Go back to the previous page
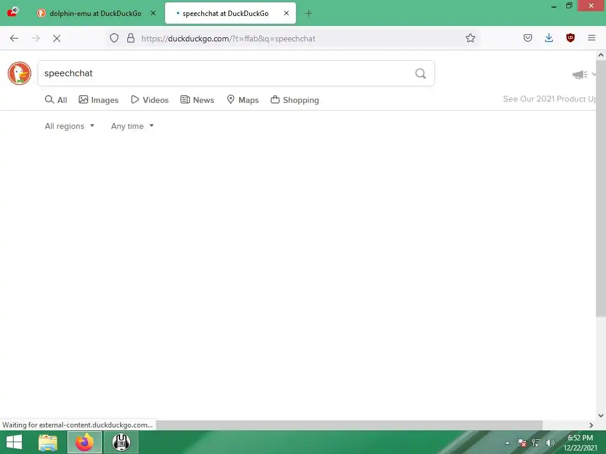The image size is (606, 454). [14, 38]
